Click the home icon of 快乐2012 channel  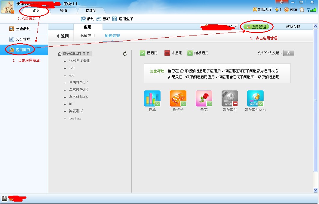[60, 54]
